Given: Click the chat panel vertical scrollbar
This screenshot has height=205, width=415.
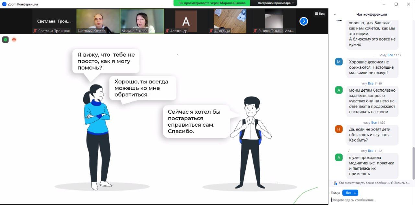Looking at the screenshot, I should click(x=413, y=162).
